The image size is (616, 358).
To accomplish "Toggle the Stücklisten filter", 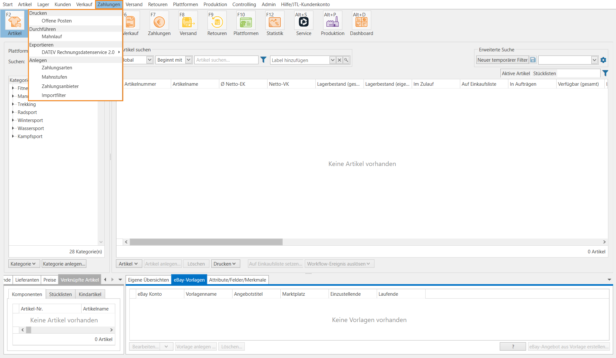I will [x=544, y=74].
